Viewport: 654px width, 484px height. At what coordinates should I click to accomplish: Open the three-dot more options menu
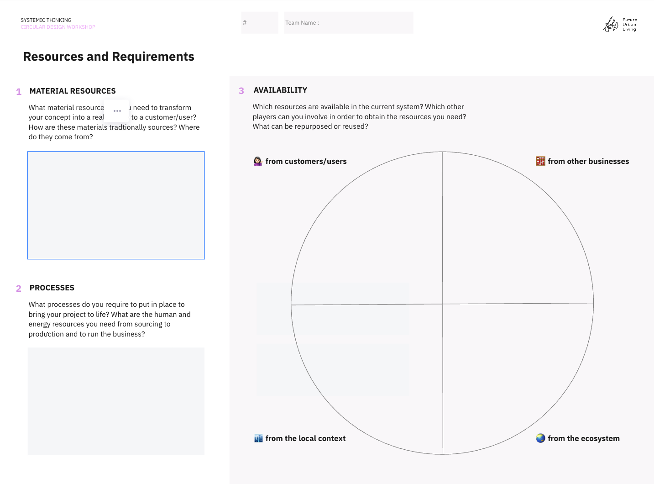(117, 111)
